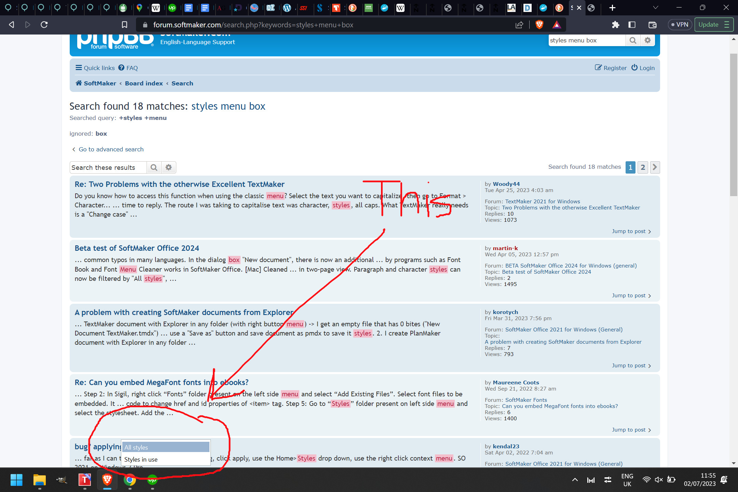This screenshot has height=492, width=738.
Task: Click Go to advanced search link
Action: 111,149
